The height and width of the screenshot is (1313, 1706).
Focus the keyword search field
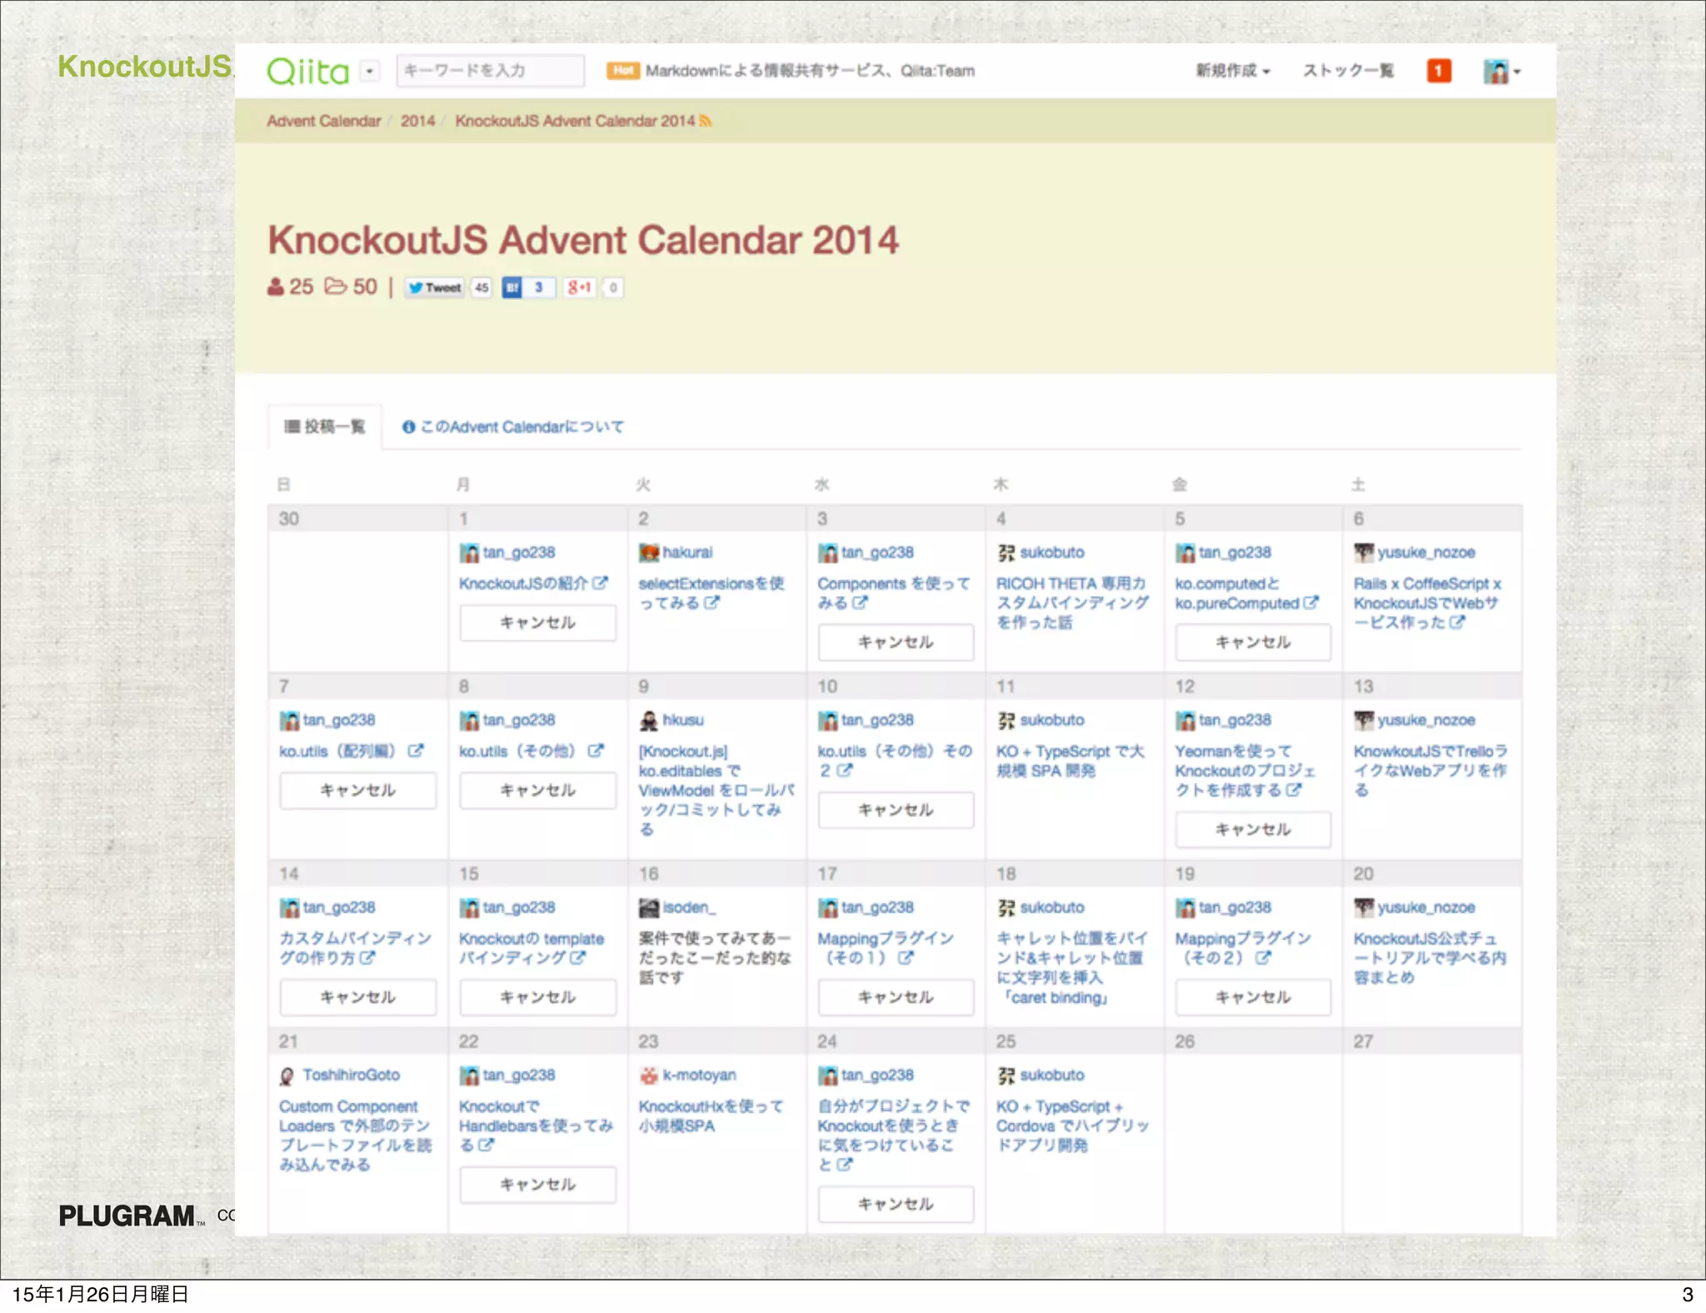pos(490,71)
